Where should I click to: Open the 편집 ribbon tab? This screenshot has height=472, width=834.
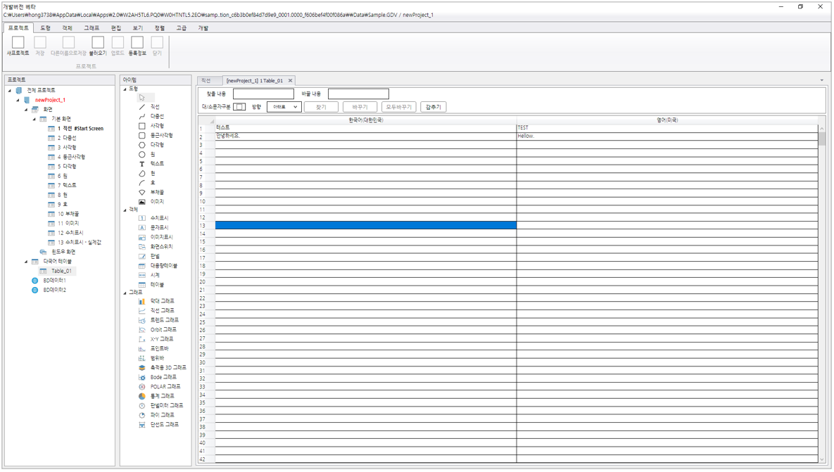[x=116, y=27]
